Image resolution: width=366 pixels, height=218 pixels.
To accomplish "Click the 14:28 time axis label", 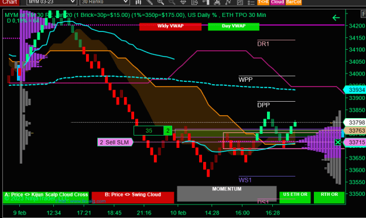I will pyautogui.click(x=212, y=213).
